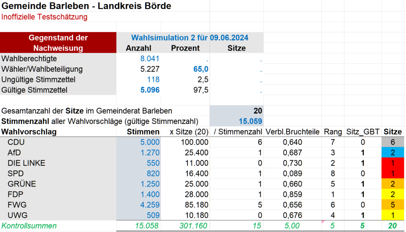Click the valid ballots percentage 97,5

201,90
